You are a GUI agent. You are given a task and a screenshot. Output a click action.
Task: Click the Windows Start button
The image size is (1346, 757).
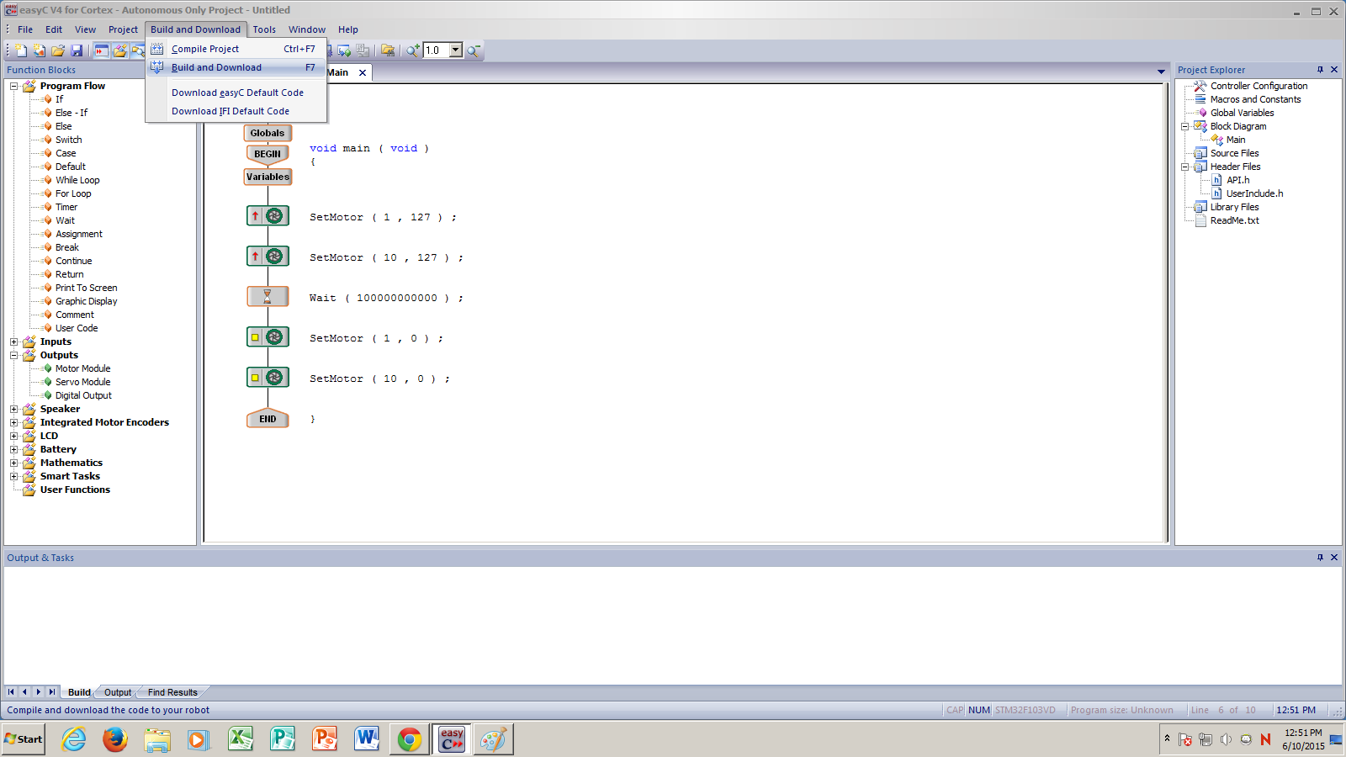pyautogui.click(x=24, y=739)
